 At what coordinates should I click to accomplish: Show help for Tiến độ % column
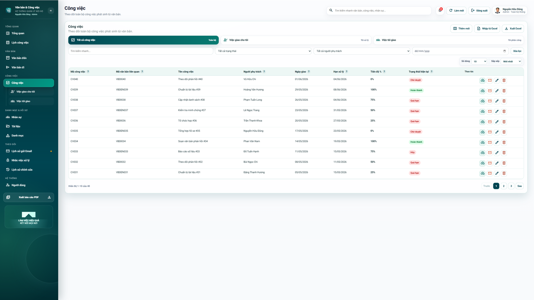point(384,72)
